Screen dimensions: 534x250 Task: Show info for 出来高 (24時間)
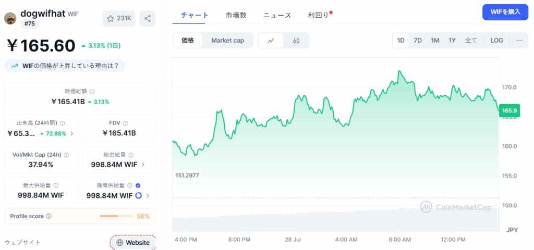point(63,123)
